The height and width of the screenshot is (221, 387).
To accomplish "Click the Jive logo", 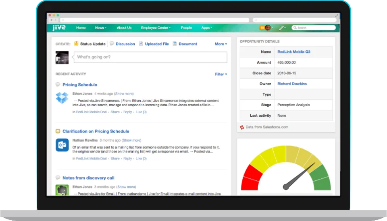I will 59,28.
